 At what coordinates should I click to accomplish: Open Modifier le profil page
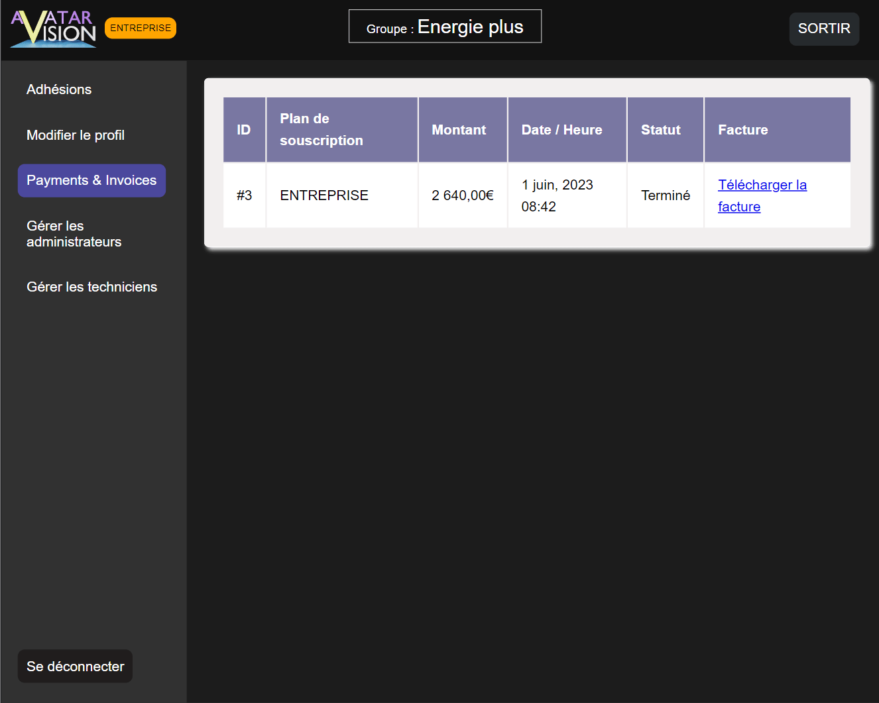pyautogui.click(x=76, y=135)
